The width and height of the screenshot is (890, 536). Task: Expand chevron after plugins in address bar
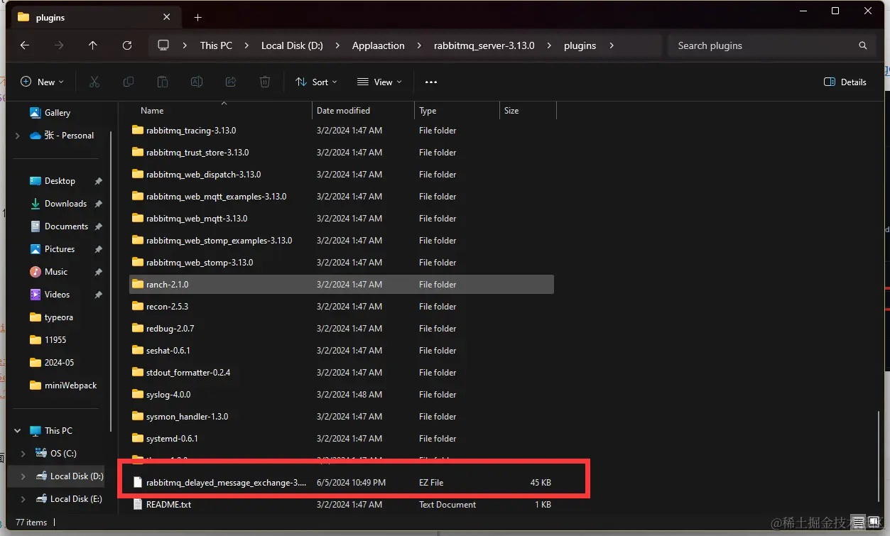(x=611, y=45)
